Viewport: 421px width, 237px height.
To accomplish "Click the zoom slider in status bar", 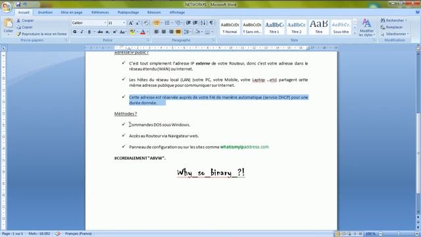I will pyautogui.click(x=399, y=234).
